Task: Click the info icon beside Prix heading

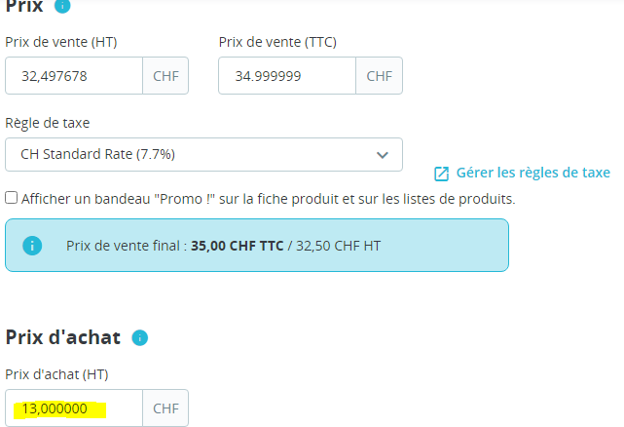Action: tap(63, 5)
